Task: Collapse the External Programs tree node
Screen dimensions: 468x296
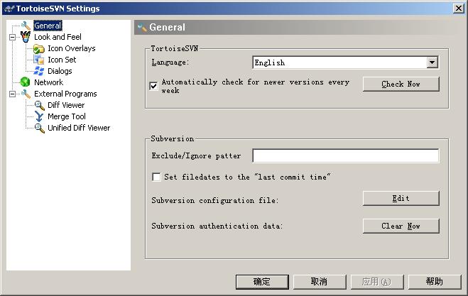Action: point(12,94)
